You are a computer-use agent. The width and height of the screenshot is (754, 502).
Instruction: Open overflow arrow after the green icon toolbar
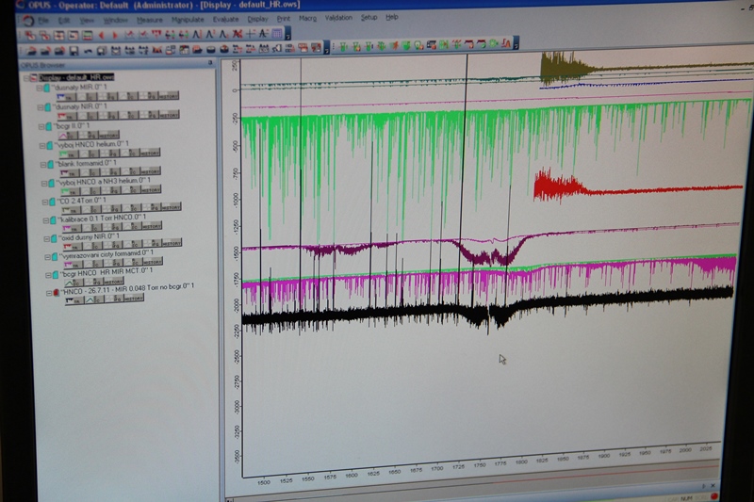pyautogui.click(x=516, y=43)
